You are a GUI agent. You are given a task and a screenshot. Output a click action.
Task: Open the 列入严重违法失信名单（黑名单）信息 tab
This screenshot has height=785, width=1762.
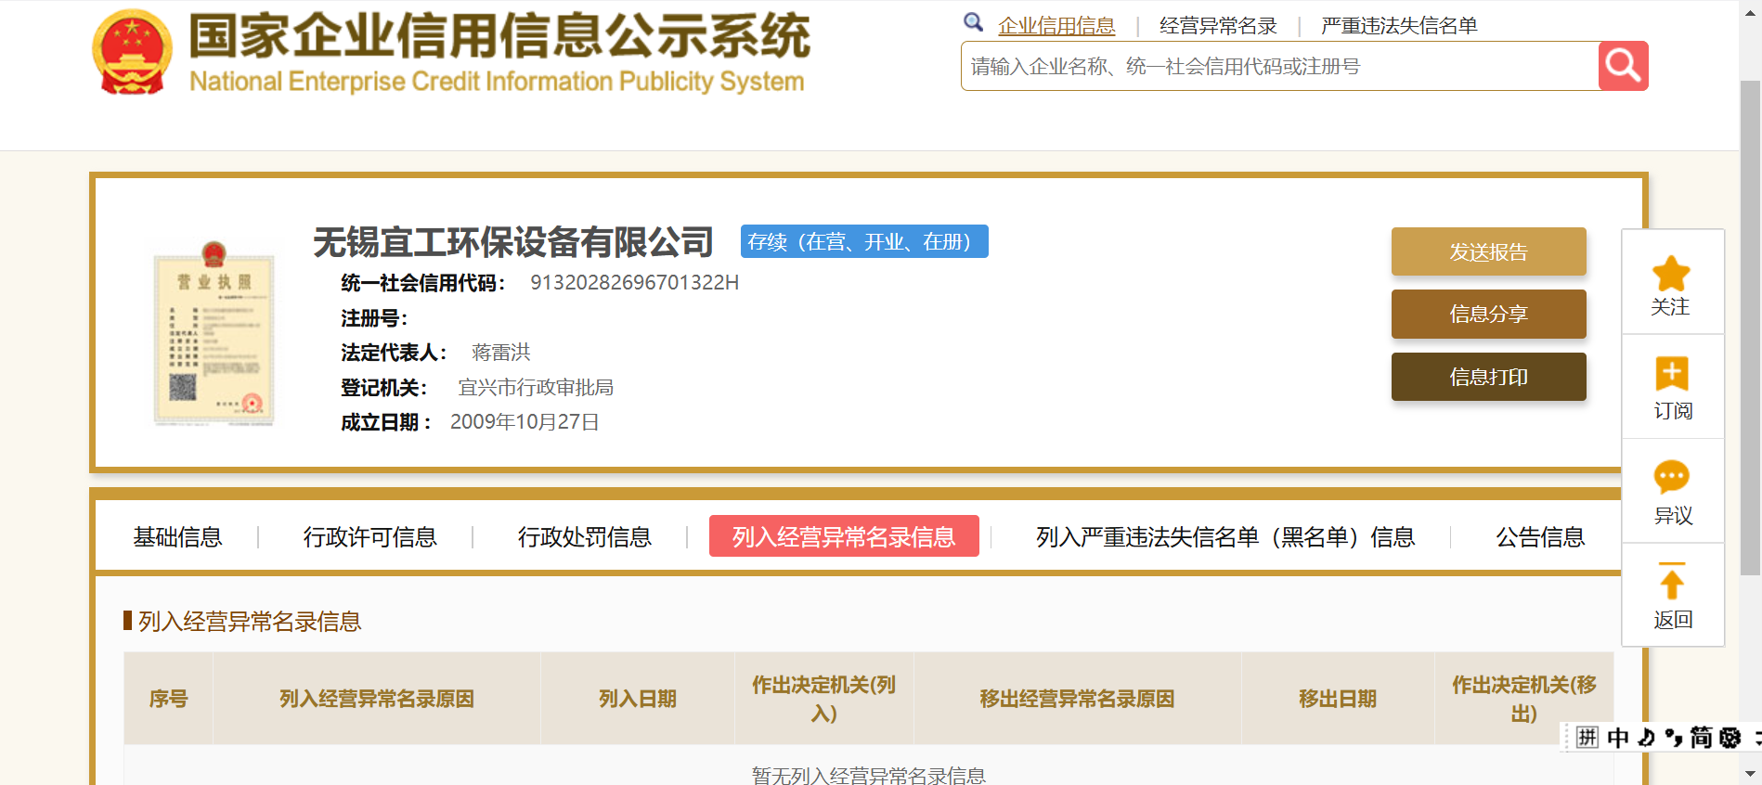point(1225,536)
